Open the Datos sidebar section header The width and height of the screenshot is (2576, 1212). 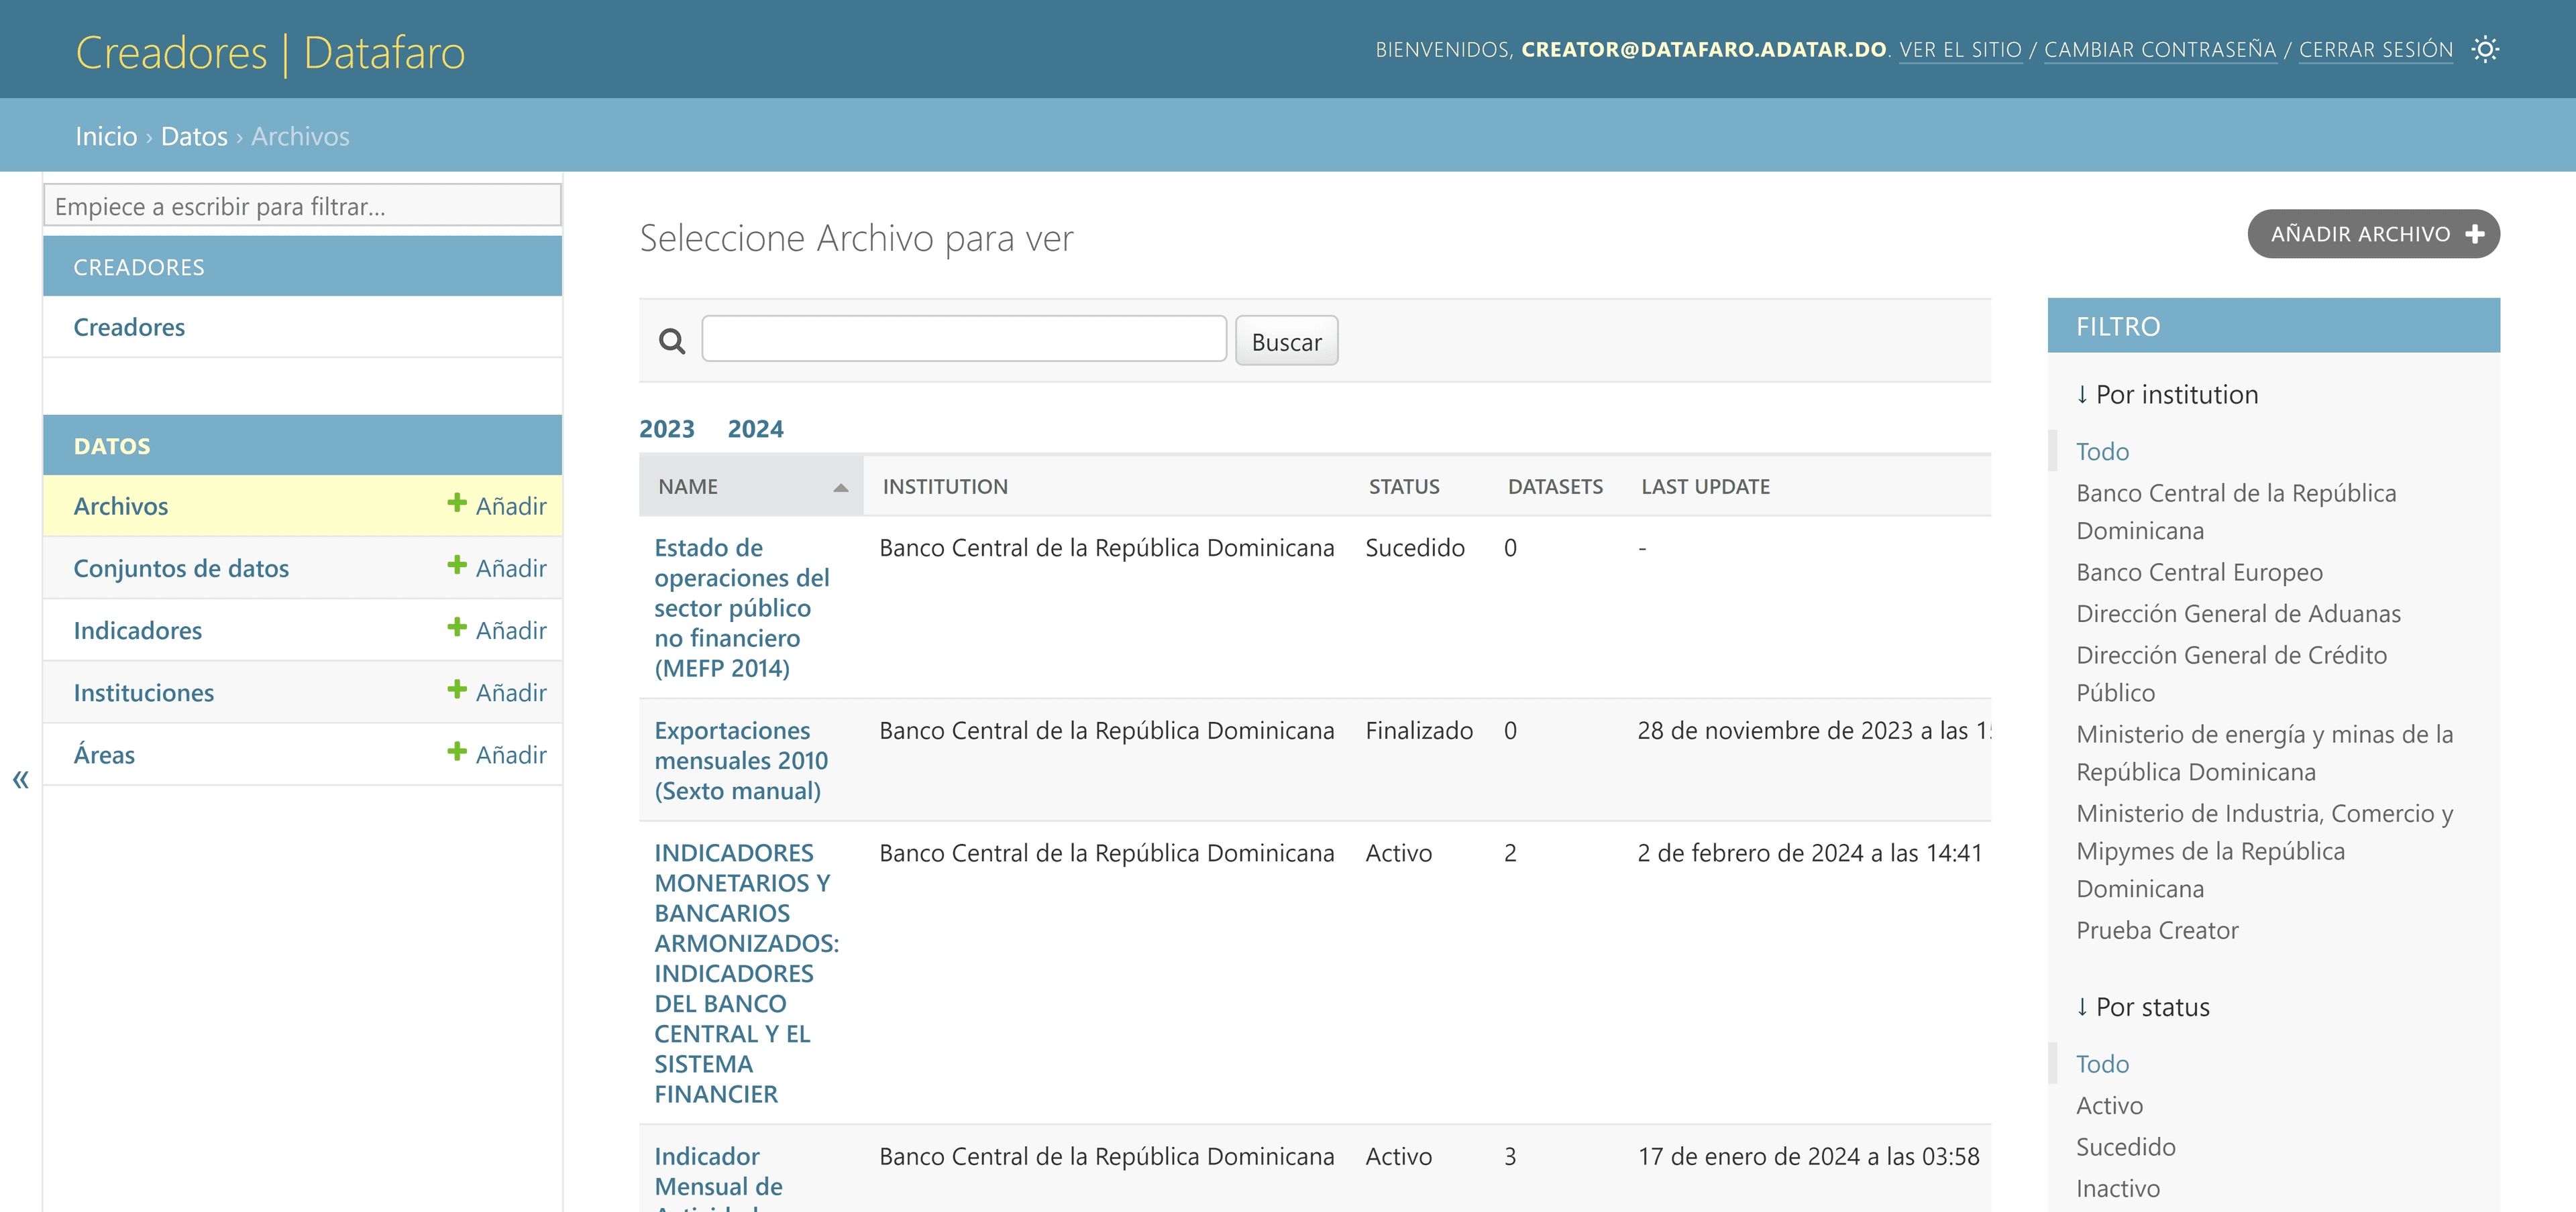tap(112, 446)
